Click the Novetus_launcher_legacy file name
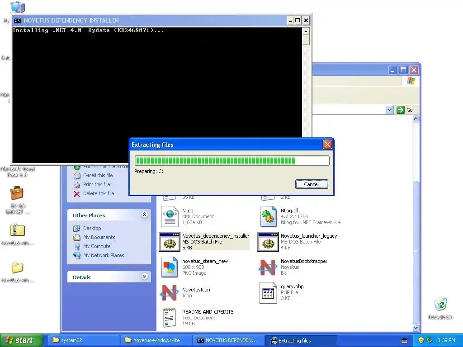The height and width of the screenshot is (347, 463). (x=308, y=236)
